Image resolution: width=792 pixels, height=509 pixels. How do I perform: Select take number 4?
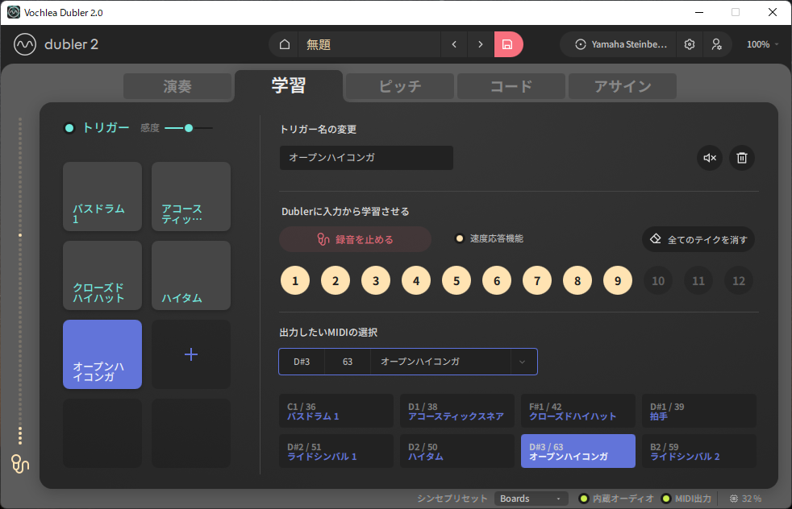(416, 280)
